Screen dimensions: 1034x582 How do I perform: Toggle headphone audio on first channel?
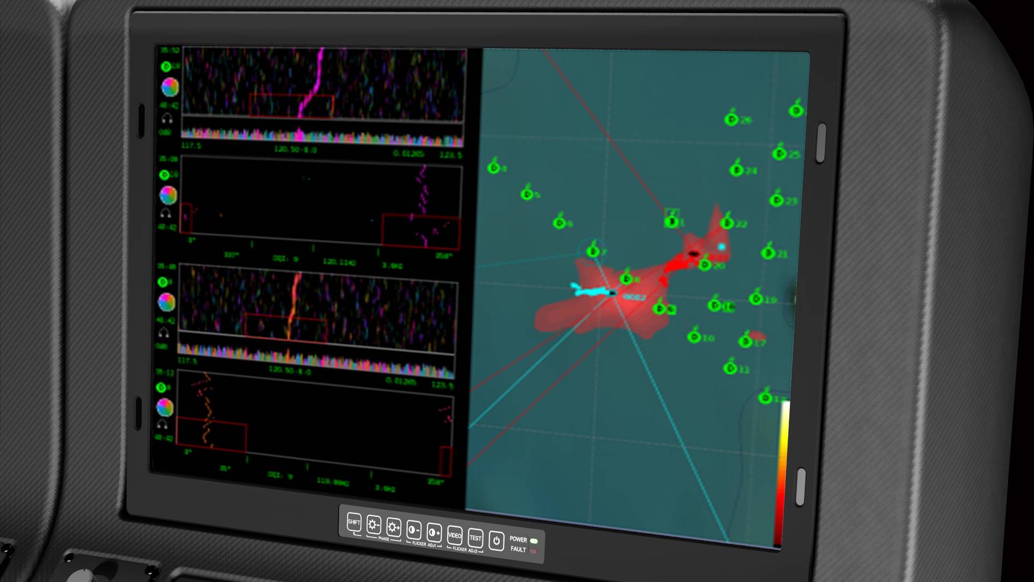pyautogui.click(x=167, y=118)
